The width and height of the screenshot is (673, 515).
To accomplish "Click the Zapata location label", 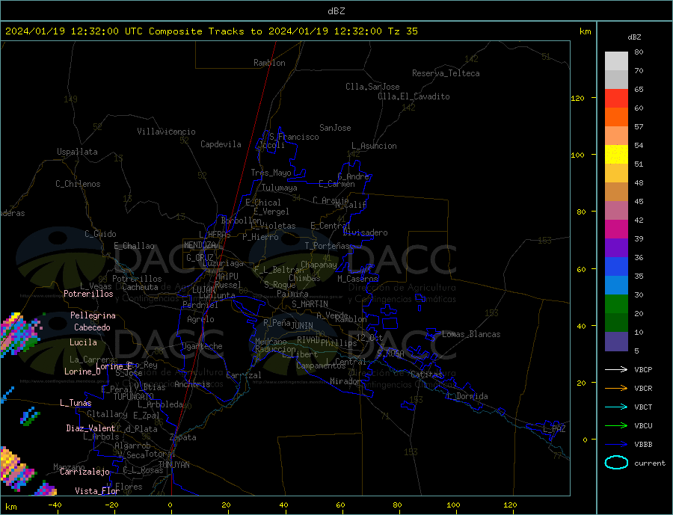I will [183, 438].
